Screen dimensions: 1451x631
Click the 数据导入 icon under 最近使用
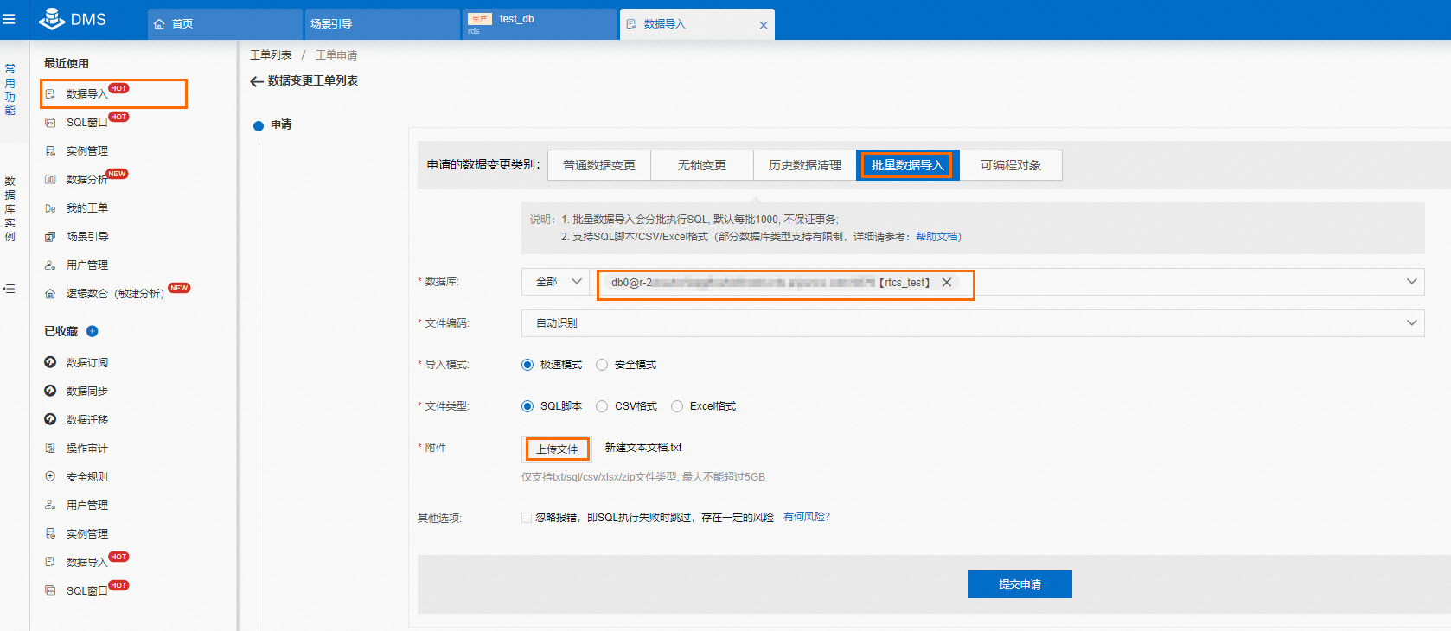50,93
